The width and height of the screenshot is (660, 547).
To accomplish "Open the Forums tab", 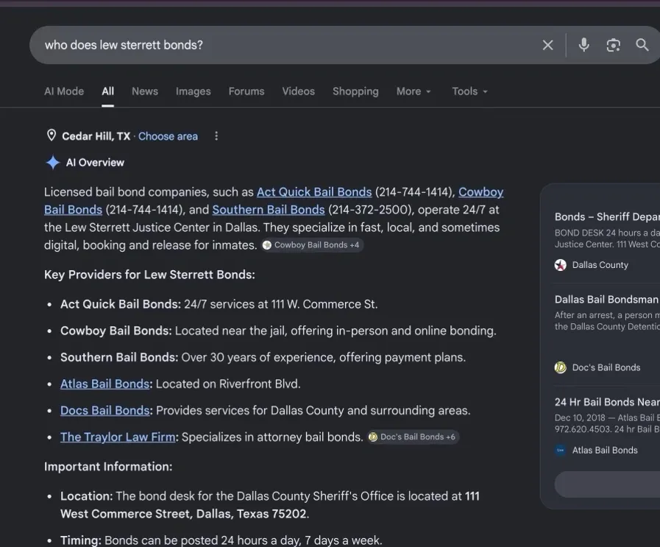I will tap(246, 91).
